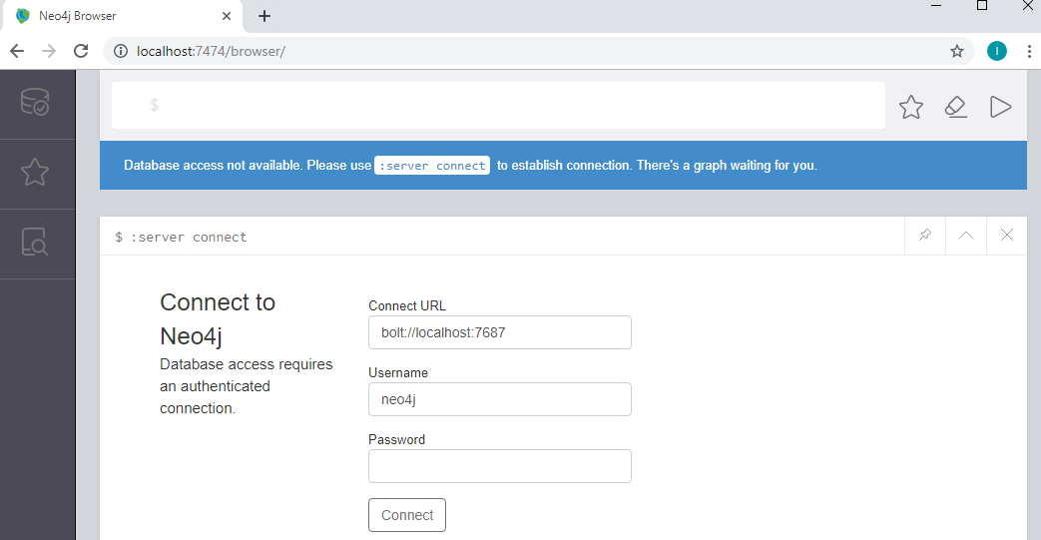The width and height of the screenshot is (1041, 540).
Task: Clear the editor with the eraser icon
Action: 955,107
